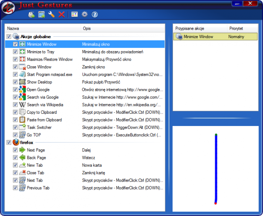Close the Just Gestures window
263x216 pixels.
click(250, 4)
